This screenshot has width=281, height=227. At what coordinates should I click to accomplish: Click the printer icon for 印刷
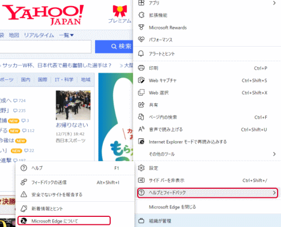pos(141,68)
